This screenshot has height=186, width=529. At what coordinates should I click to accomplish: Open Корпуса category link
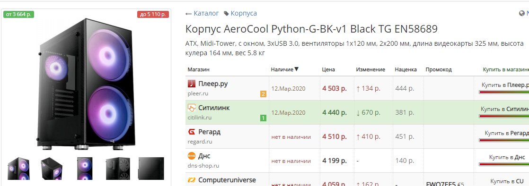click(x=244, y=13)
